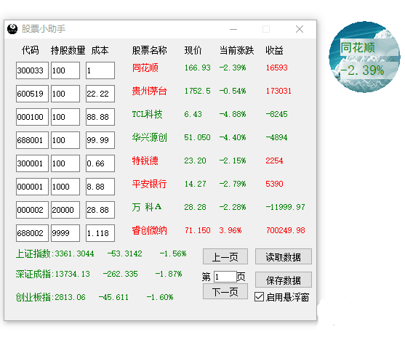The image size is (405, 337).
Task: Click the 当前涨跌 column header
Action: pyautogui.click(x=236, y=50)
